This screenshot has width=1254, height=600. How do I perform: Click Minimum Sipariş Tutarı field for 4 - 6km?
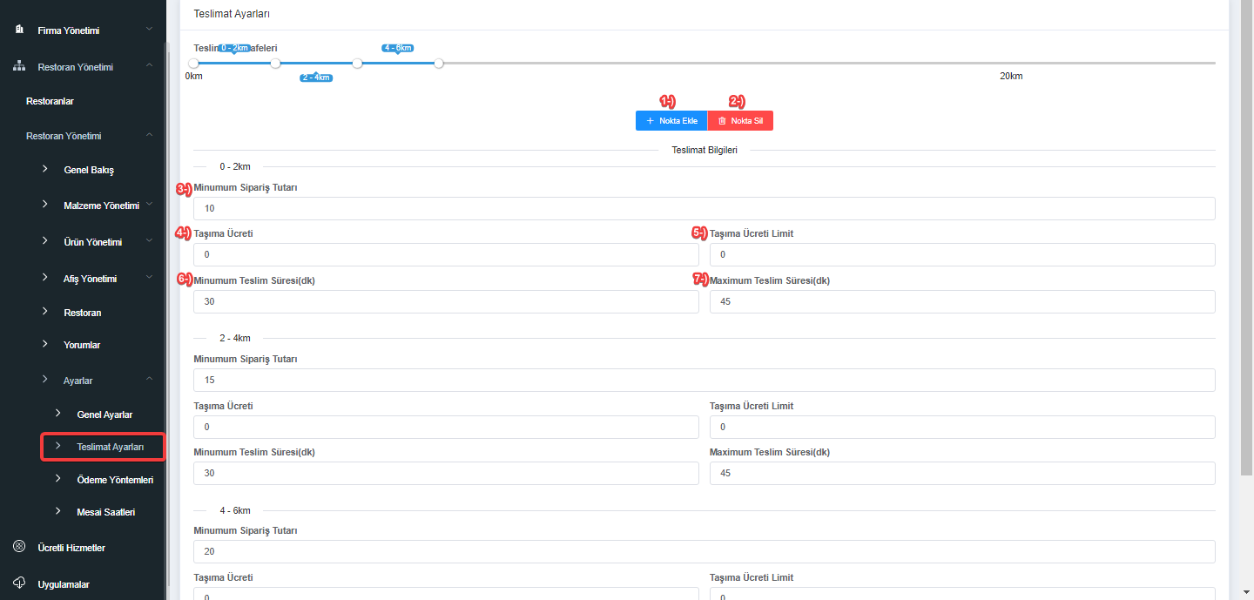(x=705, y=551)
